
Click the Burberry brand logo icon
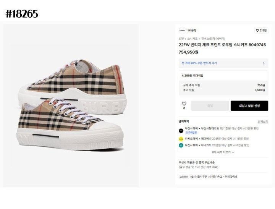[182, 31]
